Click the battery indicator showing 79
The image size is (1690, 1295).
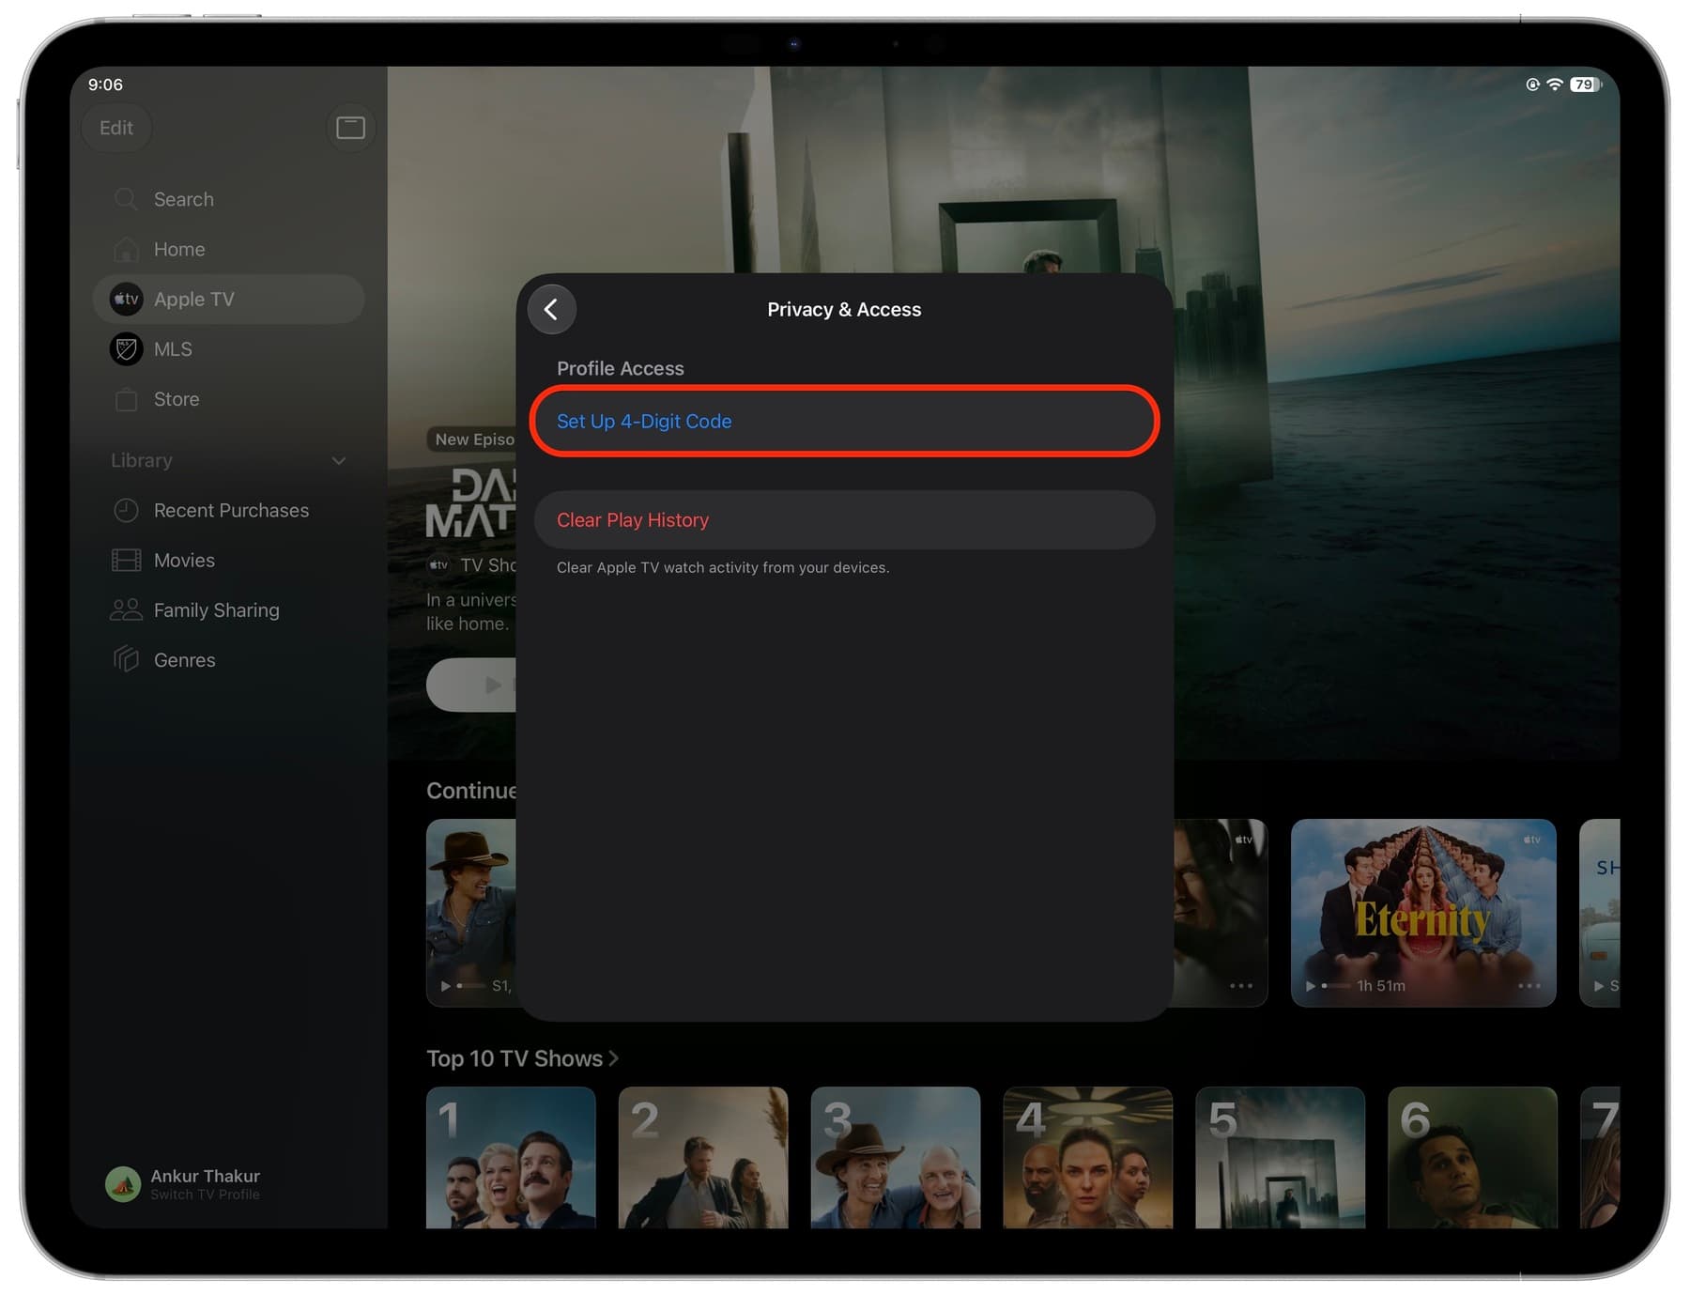coord(1586,85)
